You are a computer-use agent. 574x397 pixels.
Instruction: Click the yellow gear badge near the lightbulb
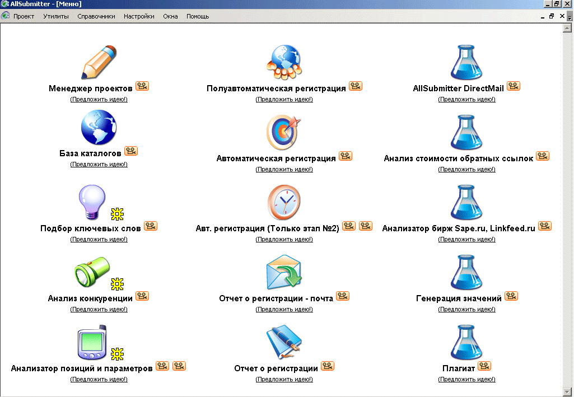(117, 214)
